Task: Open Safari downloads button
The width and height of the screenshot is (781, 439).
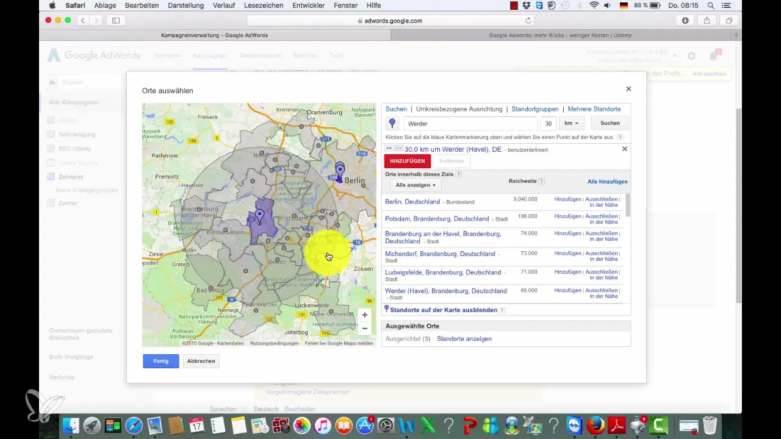Action: point(685,20)
